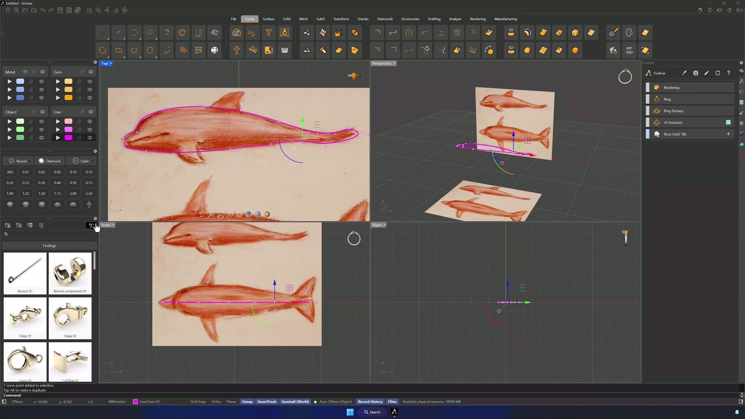Expand the Findings category dropdown
Viewport: 745px width, 419px height.
click(49, 246)
